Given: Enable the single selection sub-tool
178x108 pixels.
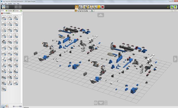Looking at the screenshot, I should click(x=76, y=11).
